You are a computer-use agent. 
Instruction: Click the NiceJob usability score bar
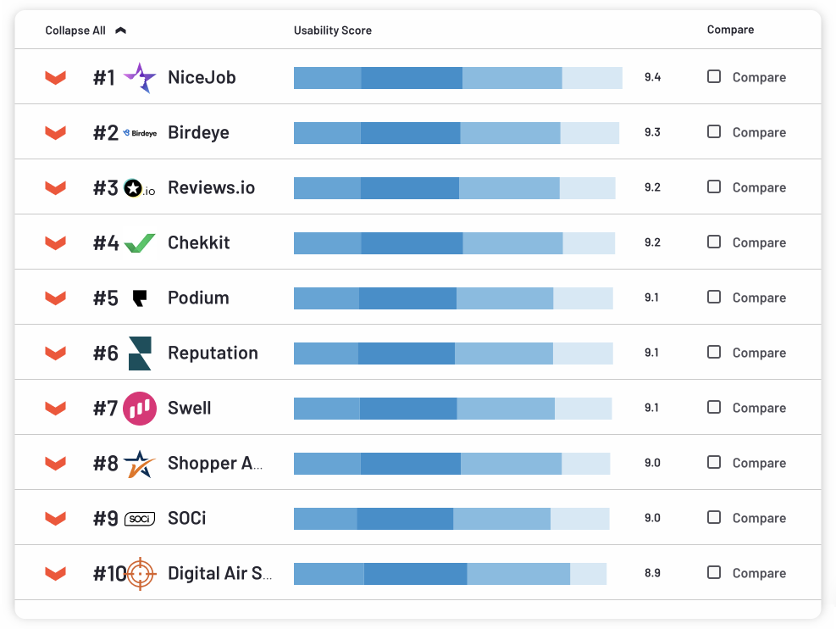tap(457, 78)
